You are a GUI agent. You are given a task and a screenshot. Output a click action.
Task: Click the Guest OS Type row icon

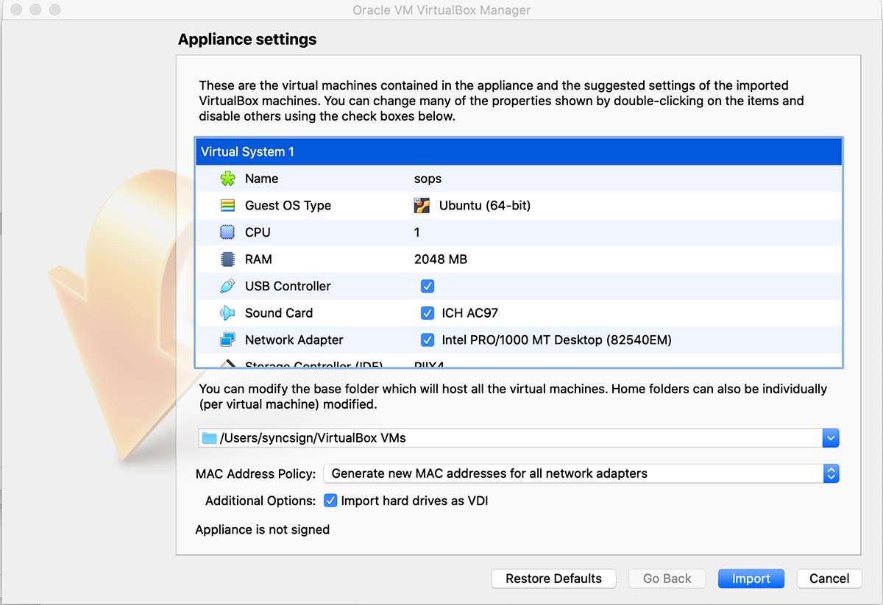click(227, 206)
